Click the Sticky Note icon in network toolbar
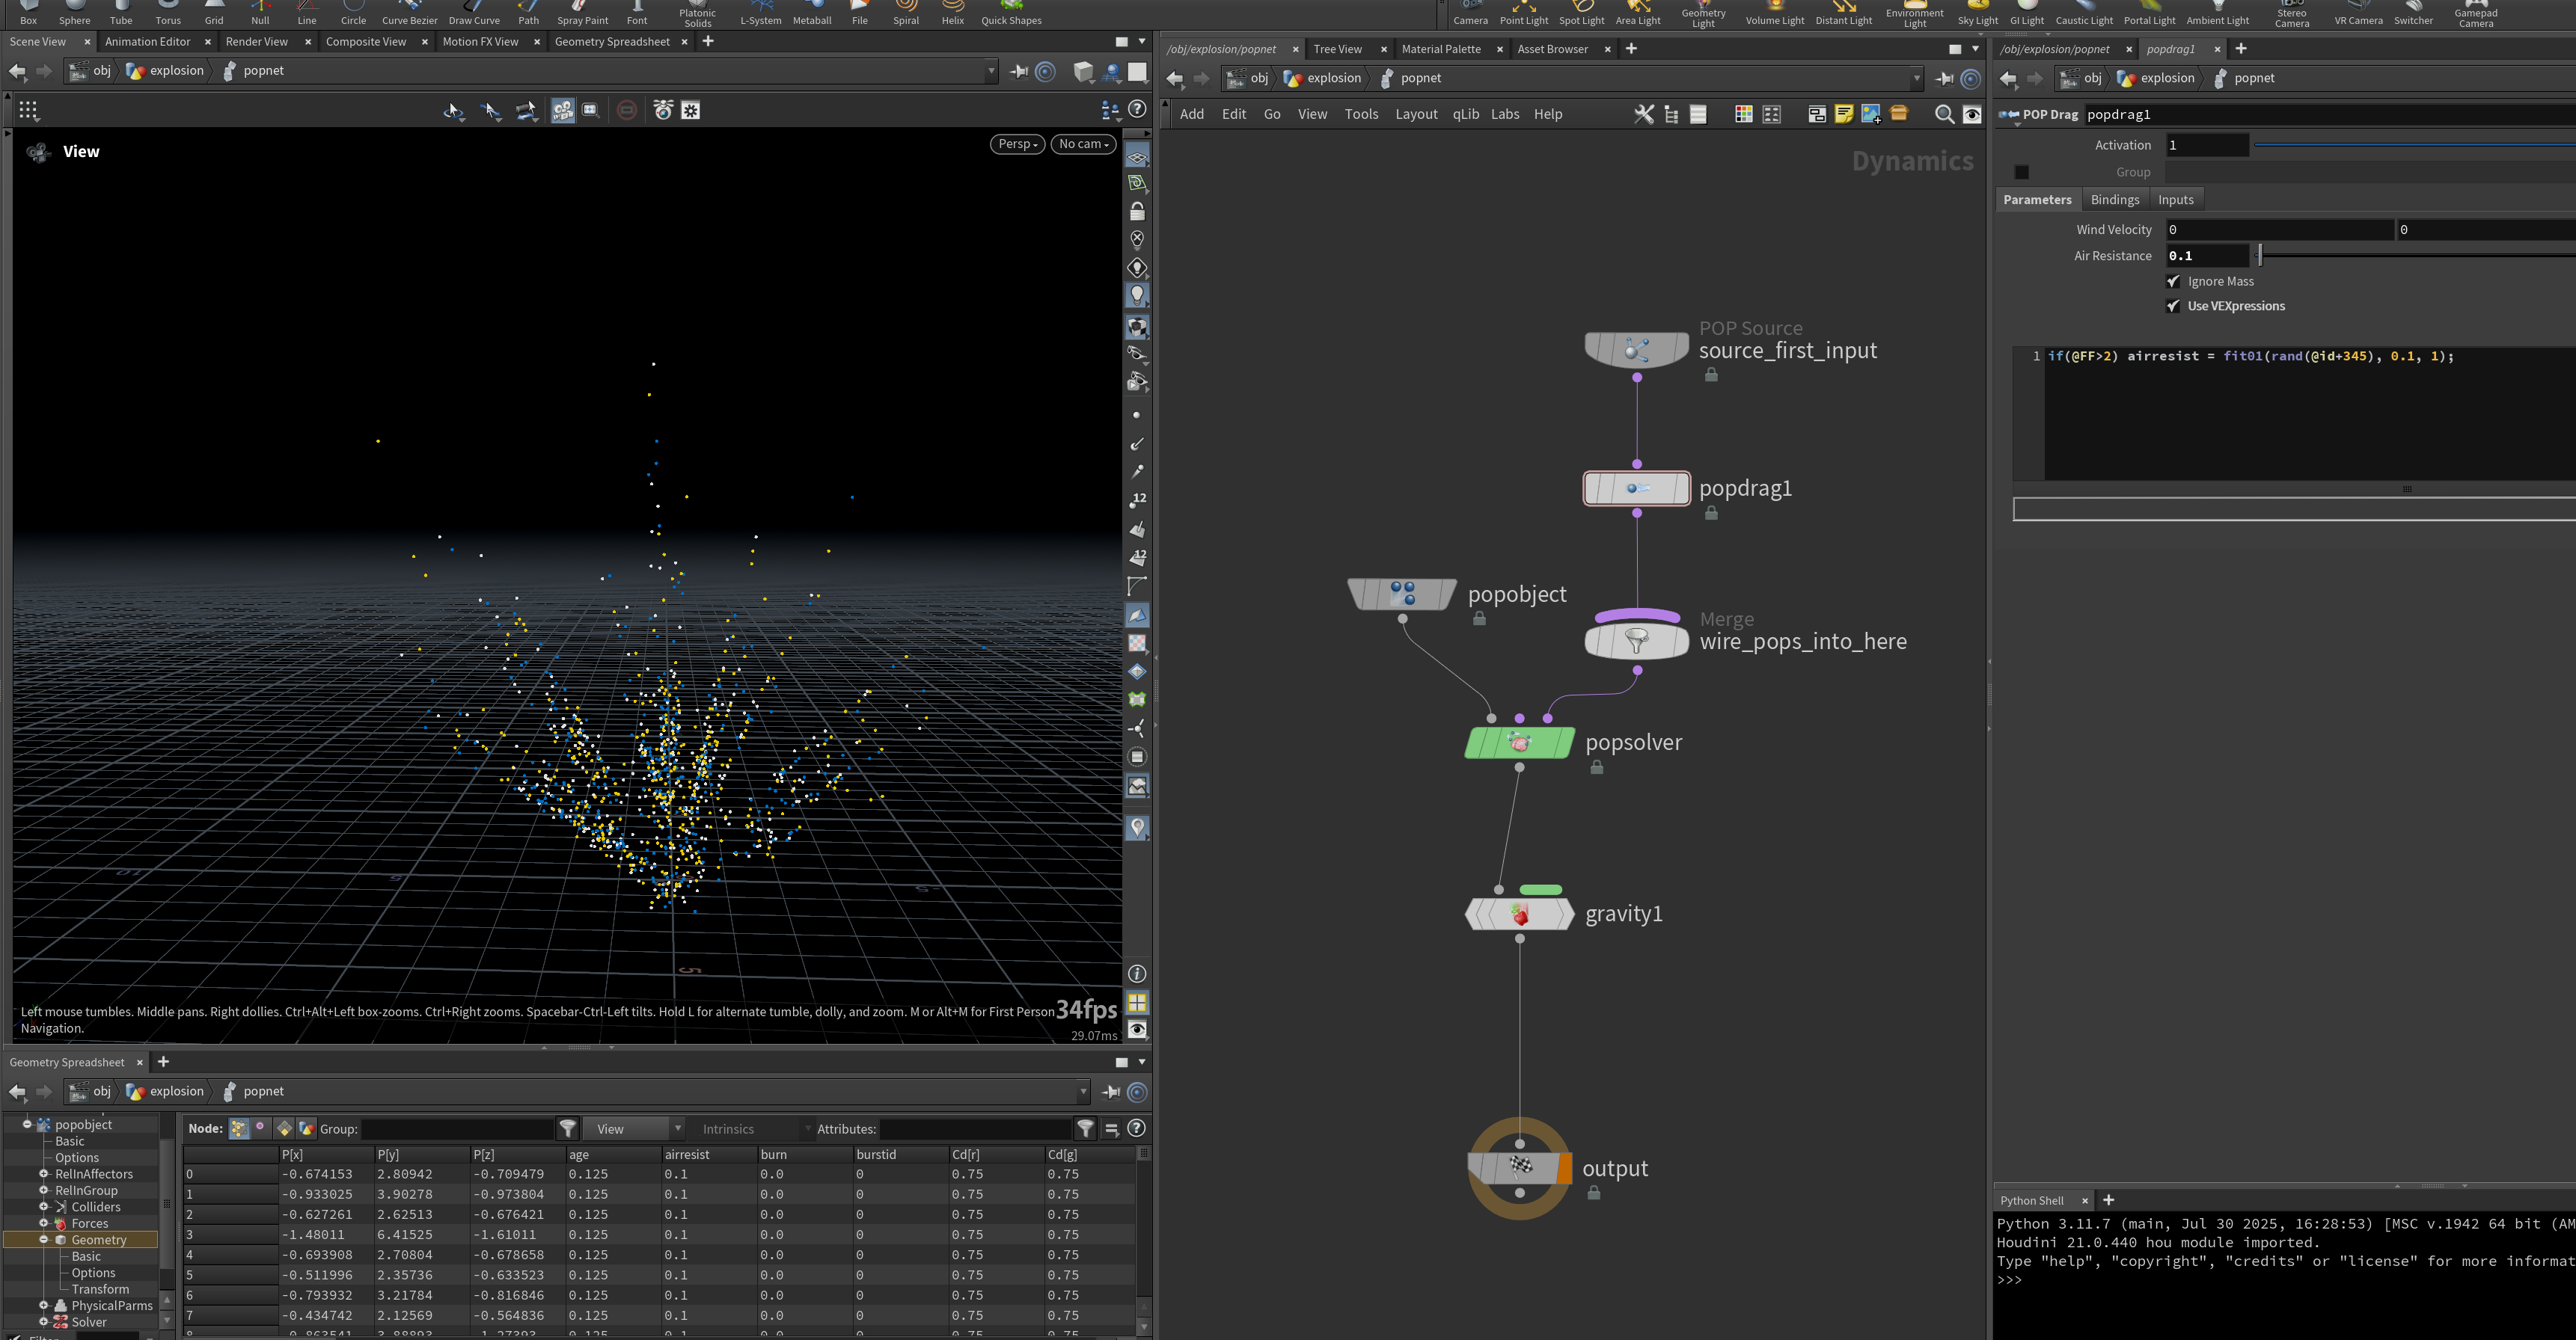 1844,114
